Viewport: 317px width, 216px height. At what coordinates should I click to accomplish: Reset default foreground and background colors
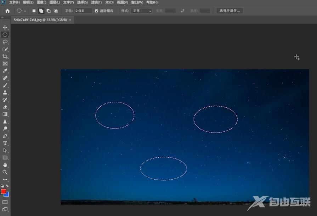point(2,186)
